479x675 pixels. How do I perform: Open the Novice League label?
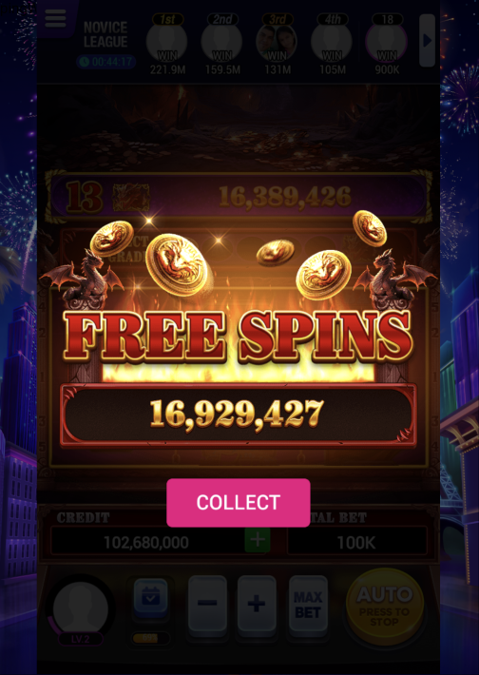pyautogui.click(x=105, y=35)
